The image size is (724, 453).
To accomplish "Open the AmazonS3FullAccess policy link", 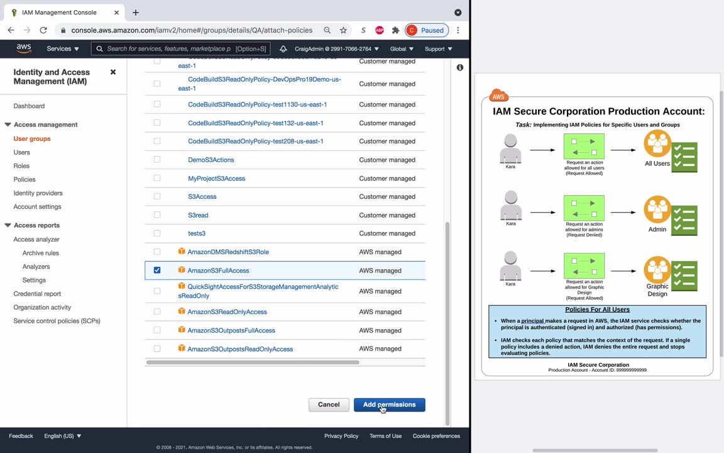I will click(218, 271).
